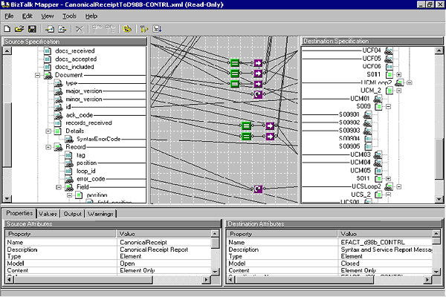Image resolution: width=446 pixels, height=297 pixels.
Task: Open the functoid palette toolbar icon
Action: (x=127, y=29)
